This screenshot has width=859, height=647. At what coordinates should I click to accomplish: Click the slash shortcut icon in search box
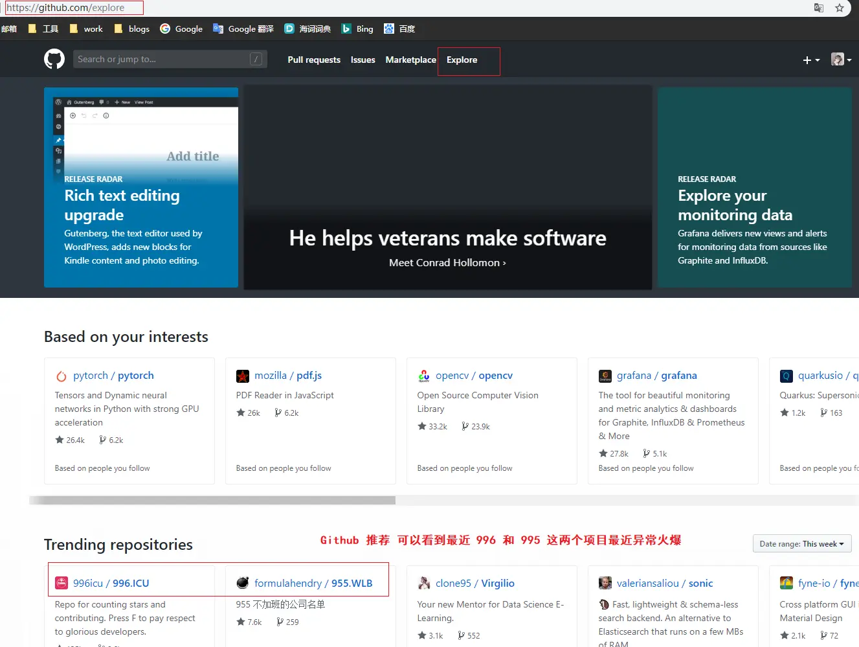[256, 59]
